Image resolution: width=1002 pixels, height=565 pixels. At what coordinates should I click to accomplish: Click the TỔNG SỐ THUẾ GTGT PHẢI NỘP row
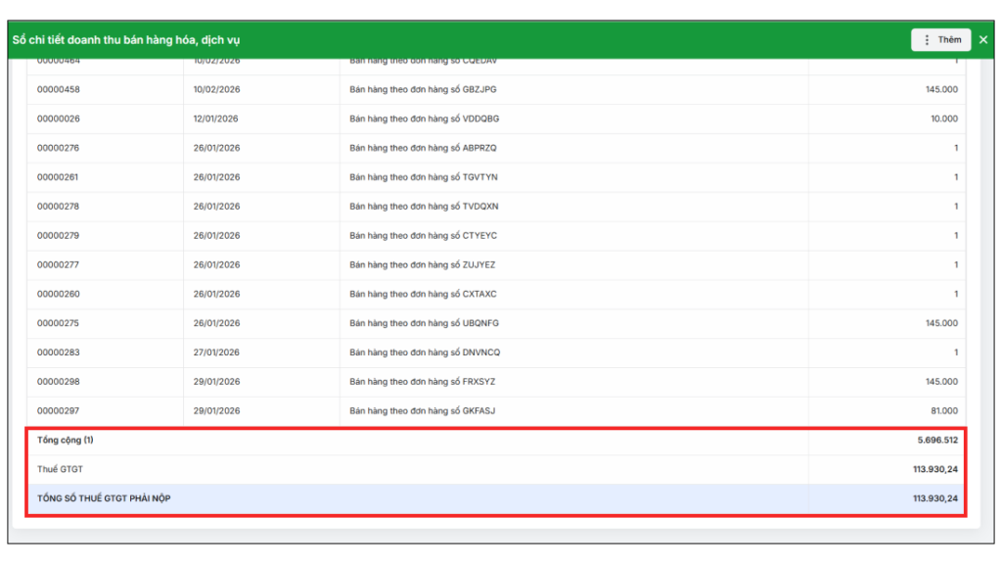point(104,499)
